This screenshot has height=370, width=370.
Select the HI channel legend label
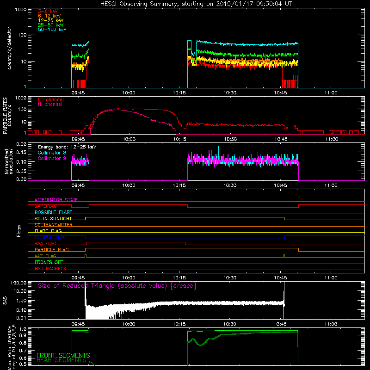[x=50, y=104]
